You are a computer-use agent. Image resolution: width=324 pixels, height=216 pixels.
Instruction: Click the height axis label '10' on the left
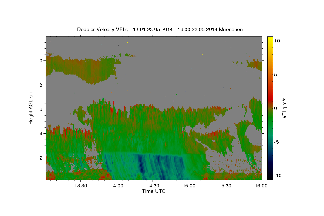pos(40,60)
